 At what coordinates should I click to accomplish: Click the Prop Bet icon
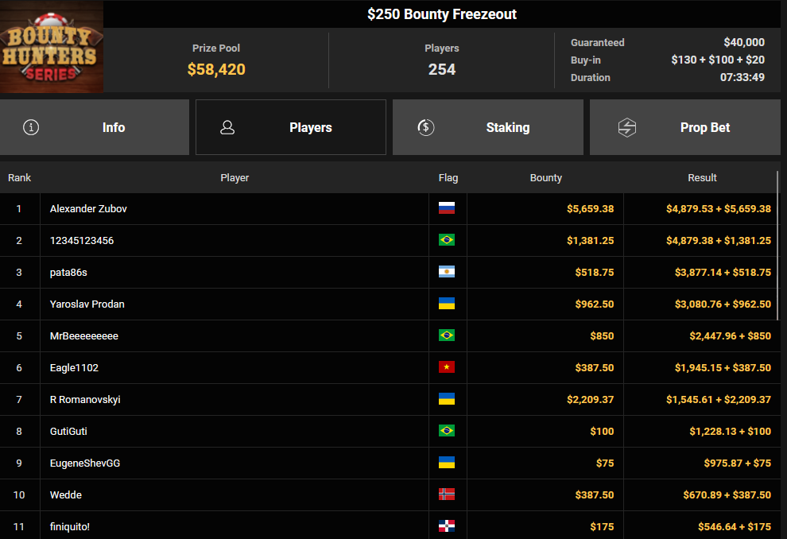627,127
